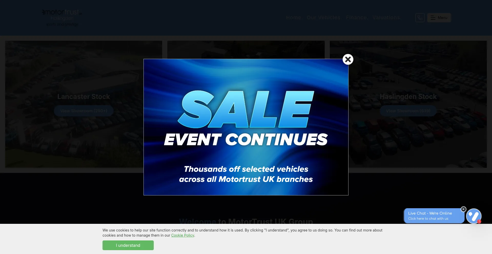Viewport: 492px width, 254px height.
Task: Open the hamburger Menu button
Action: coord(439,18)
